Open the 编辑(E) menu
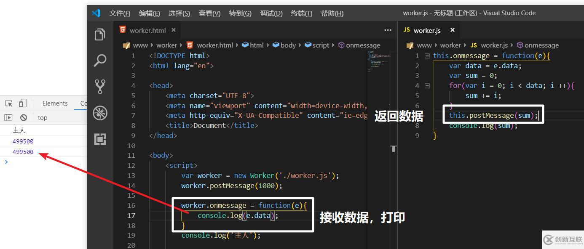584x249 pixels. tap(150, 13)
